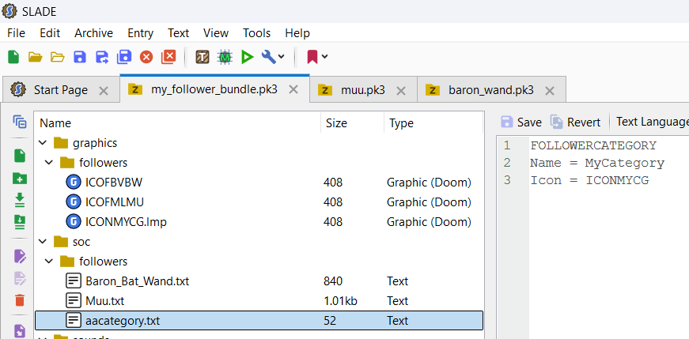Sort entries by Type column header
Viewport: 689px width, 339px height.
(x=433, y=123)
